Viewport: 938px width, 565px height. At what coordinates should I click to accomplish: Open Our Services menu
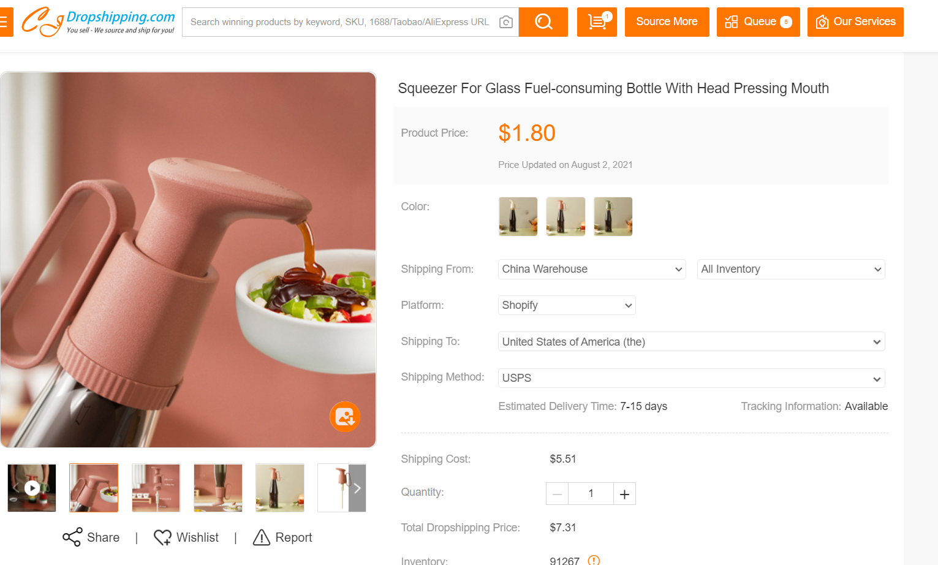855,22
